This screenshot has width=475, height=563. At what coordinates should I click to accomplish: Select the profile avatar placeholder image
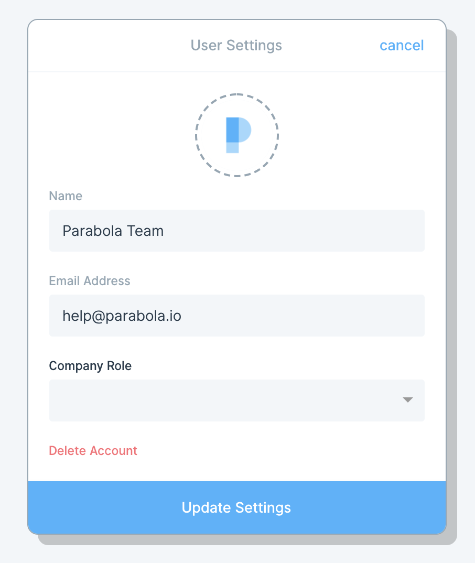237,135
